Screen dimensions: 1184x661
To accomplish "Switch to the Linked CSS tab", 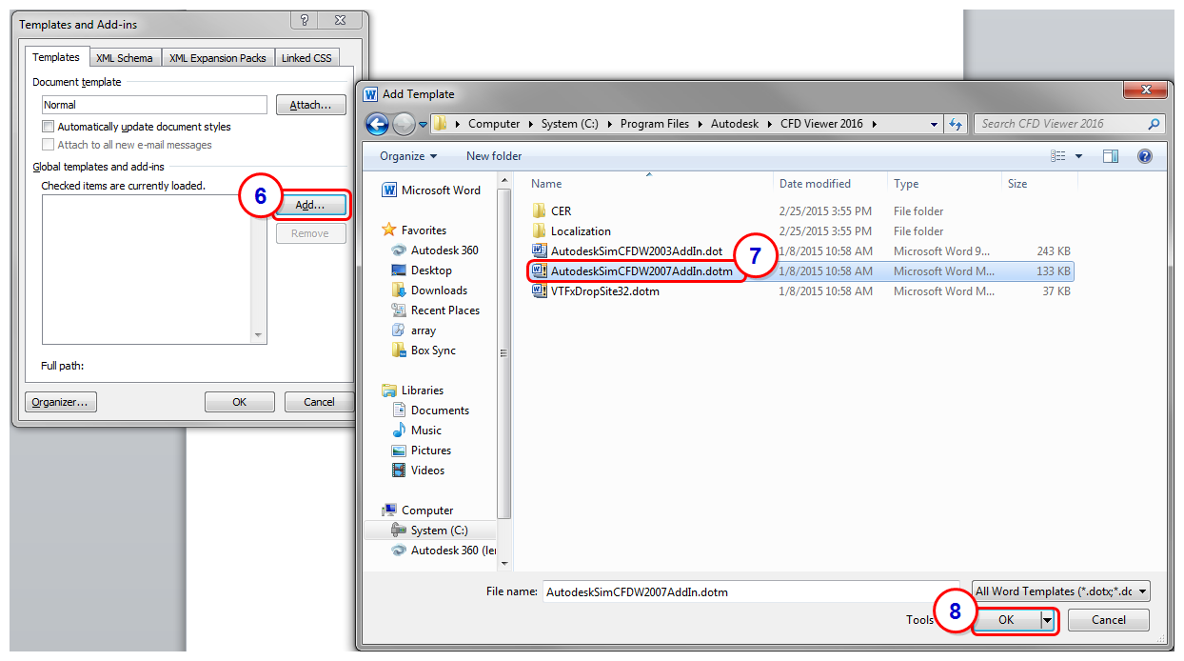I will point(306,58).
